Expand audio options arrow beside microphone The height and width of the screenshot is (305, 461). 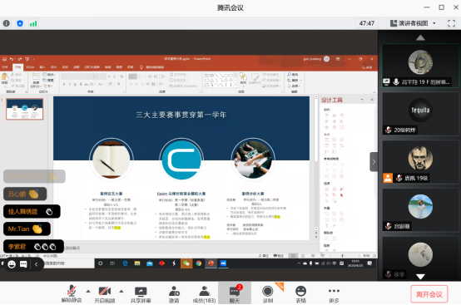click(88, 291)
